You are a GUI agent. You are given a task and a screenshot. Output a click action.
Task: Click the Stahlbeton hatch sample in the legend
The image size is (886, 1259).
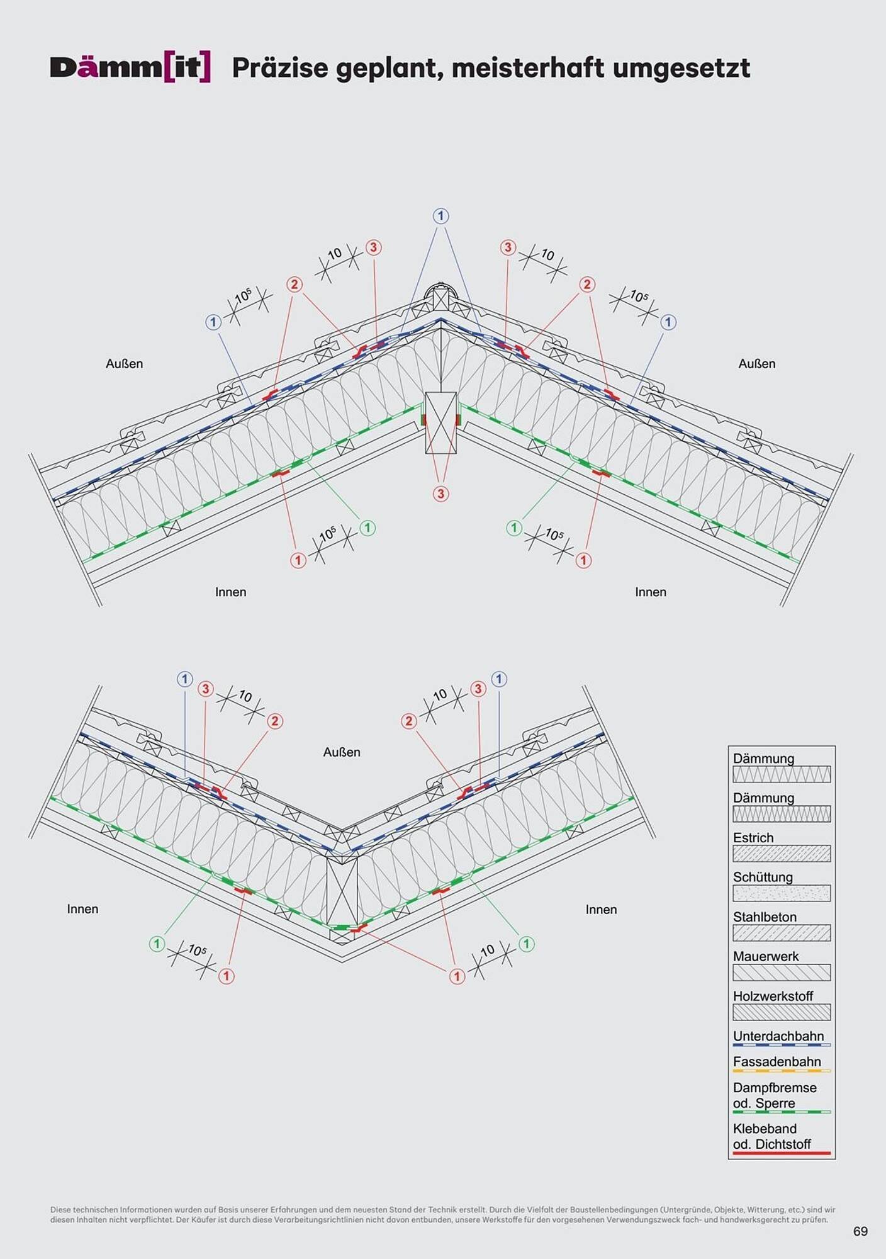click(781, 933)
